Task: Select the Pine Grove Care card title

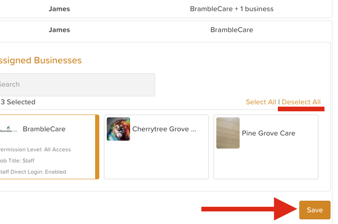Action: point(269,133)
